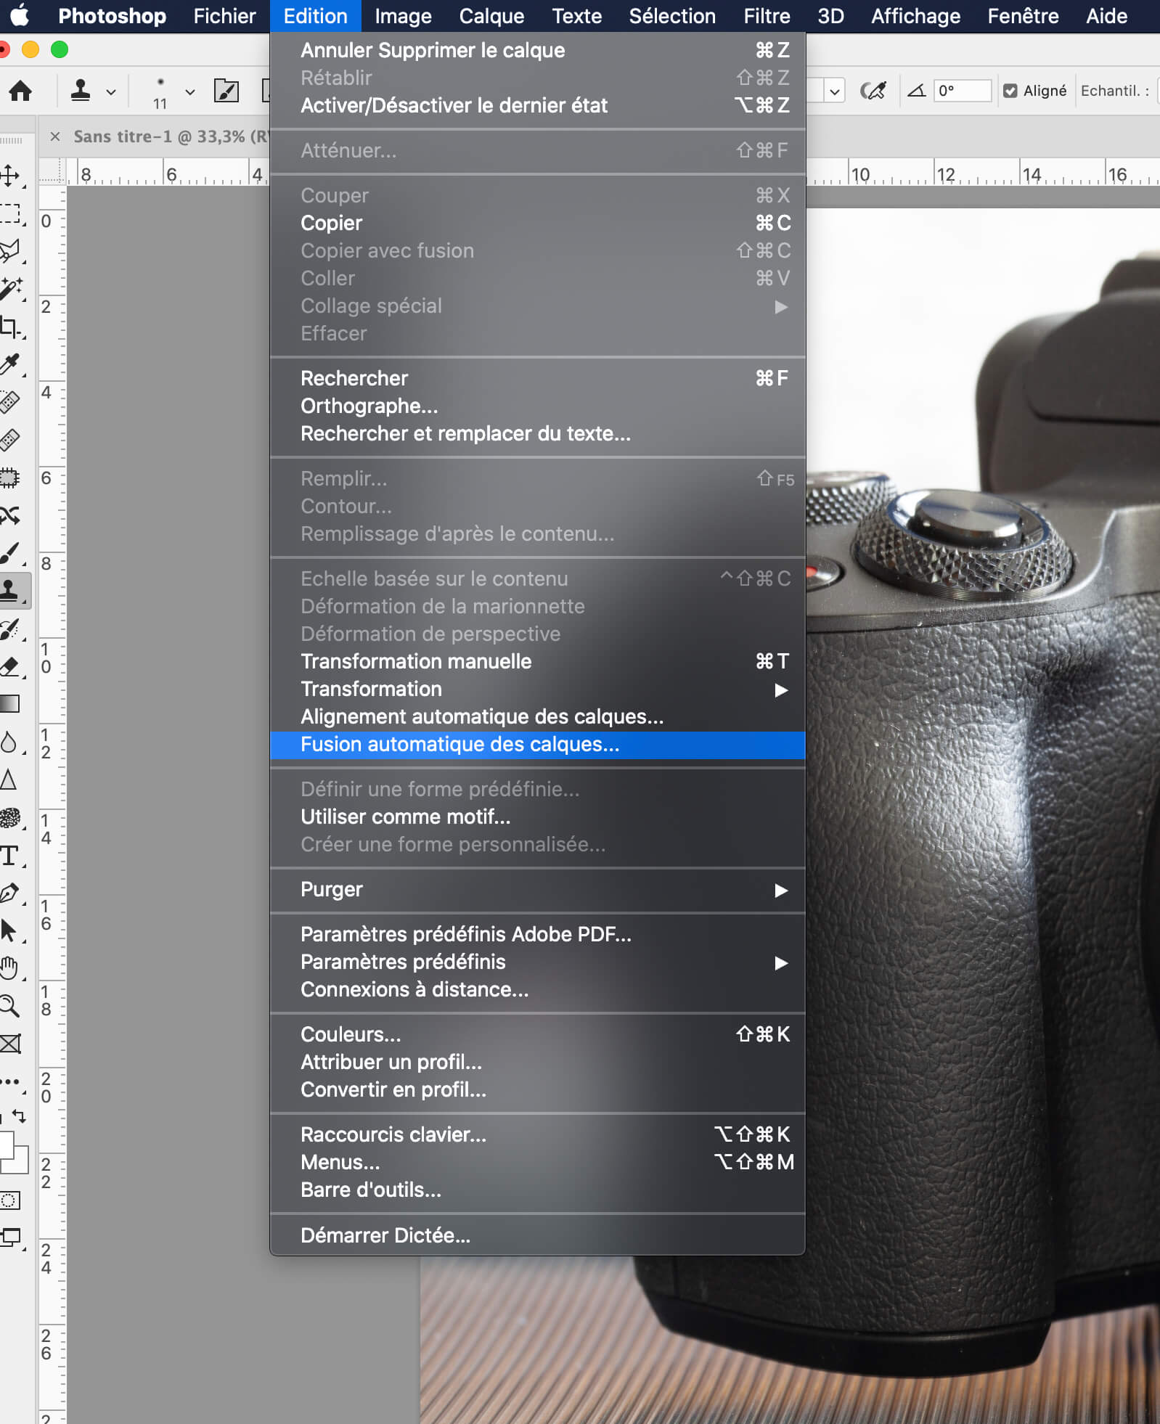Expand the Purger submenu
The width and height of the screenshot is (1160, 1424).
[537, 889]
